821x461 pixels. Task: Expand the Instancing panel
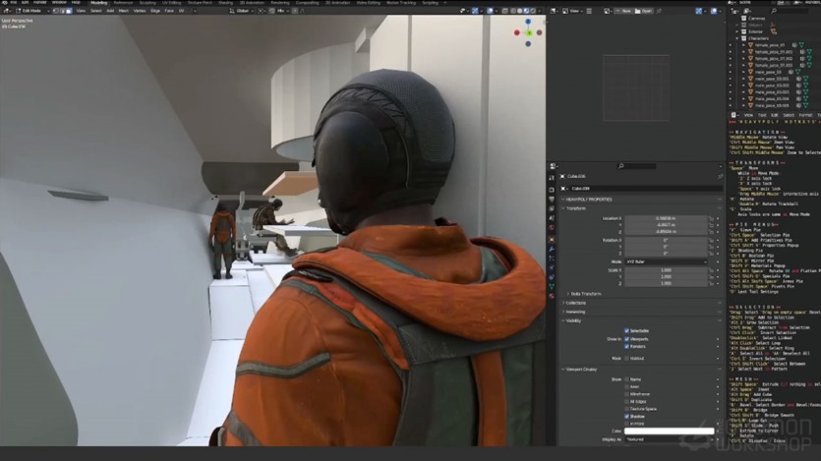click(573, 312)
